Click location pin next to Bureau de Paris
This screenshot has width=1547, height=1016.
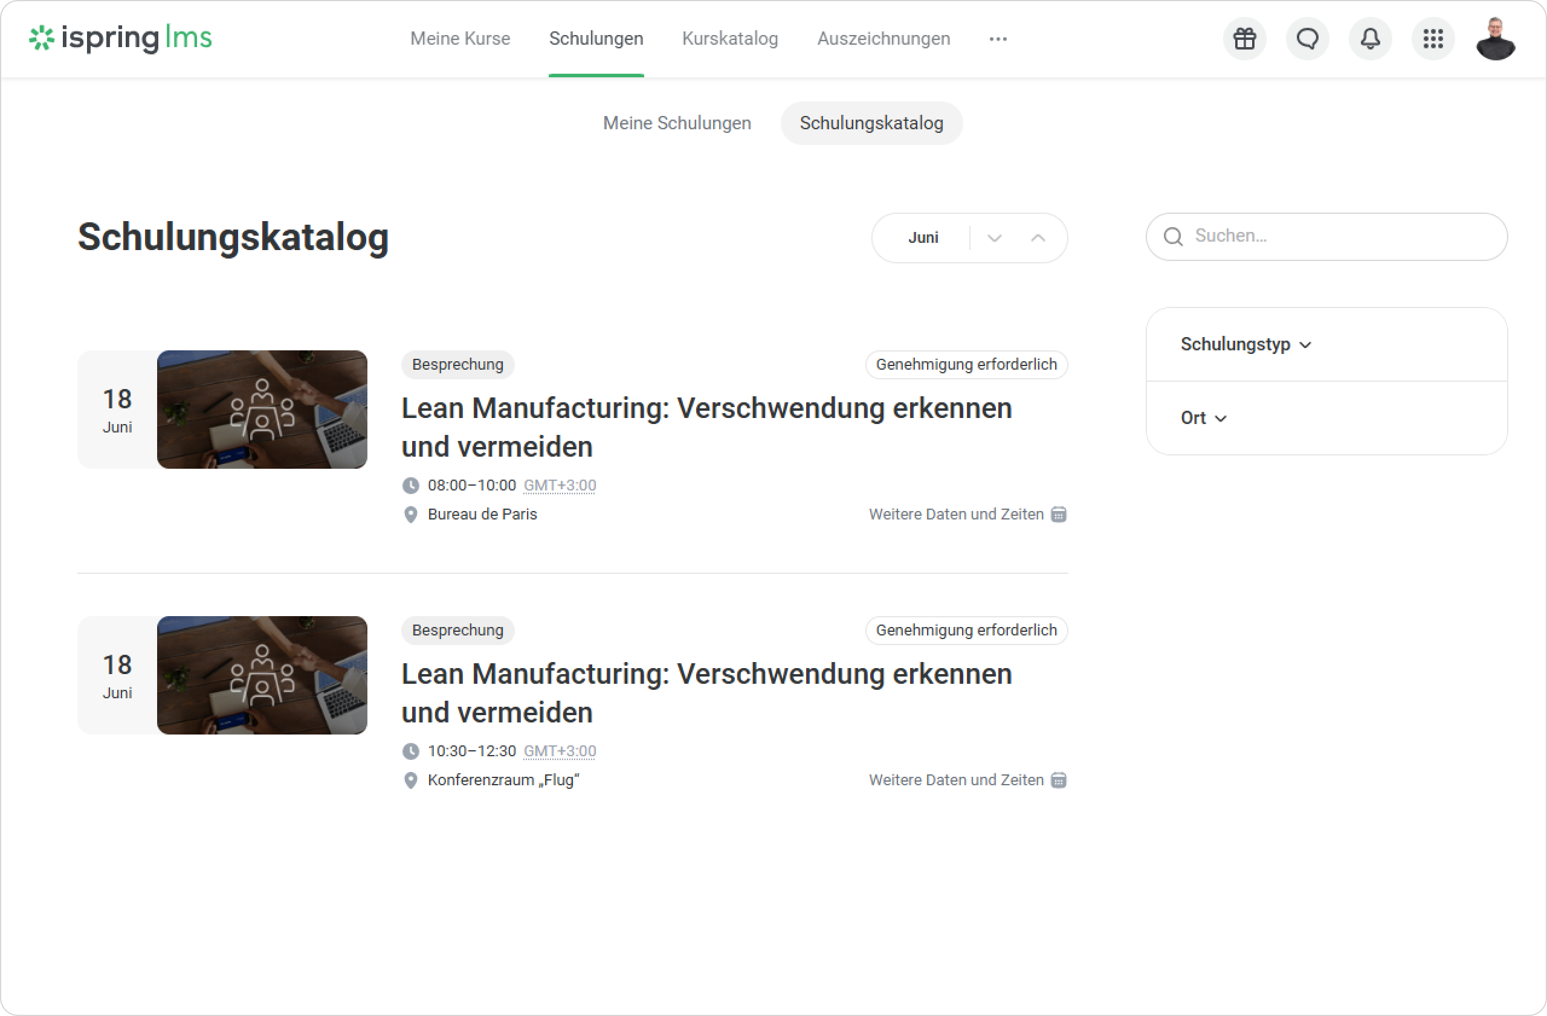pos(411,515)
